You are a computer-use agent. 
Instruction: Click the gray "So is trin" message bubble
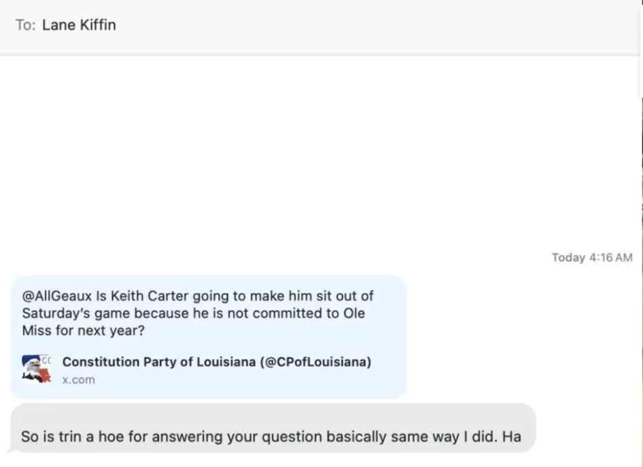(272, 428)
